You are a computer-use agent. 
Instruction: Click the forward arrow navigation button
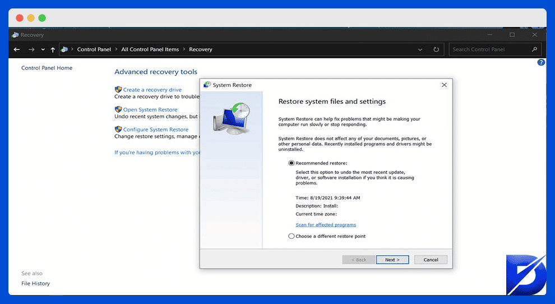point(31,49)
